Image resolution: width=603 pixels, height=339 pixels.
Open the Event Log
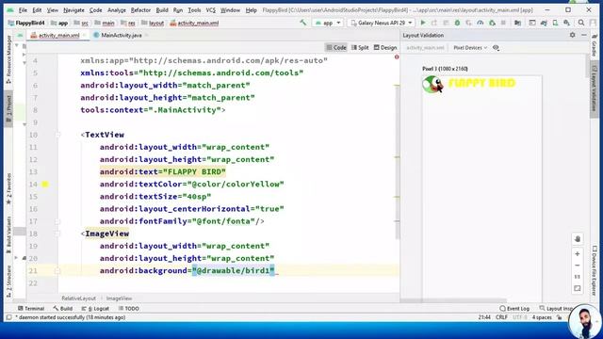pos(514,308)
